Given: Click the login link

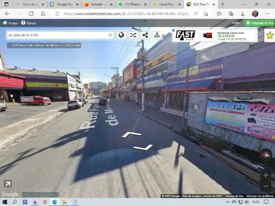Looking at the screenshot, I should pyautogui.click(x=236, y=23).
